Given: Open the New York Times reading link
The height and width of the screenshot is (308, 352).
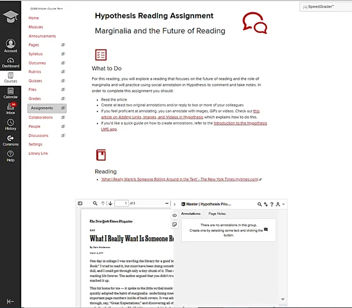Looking at the screenshot, I should point(180,179).
